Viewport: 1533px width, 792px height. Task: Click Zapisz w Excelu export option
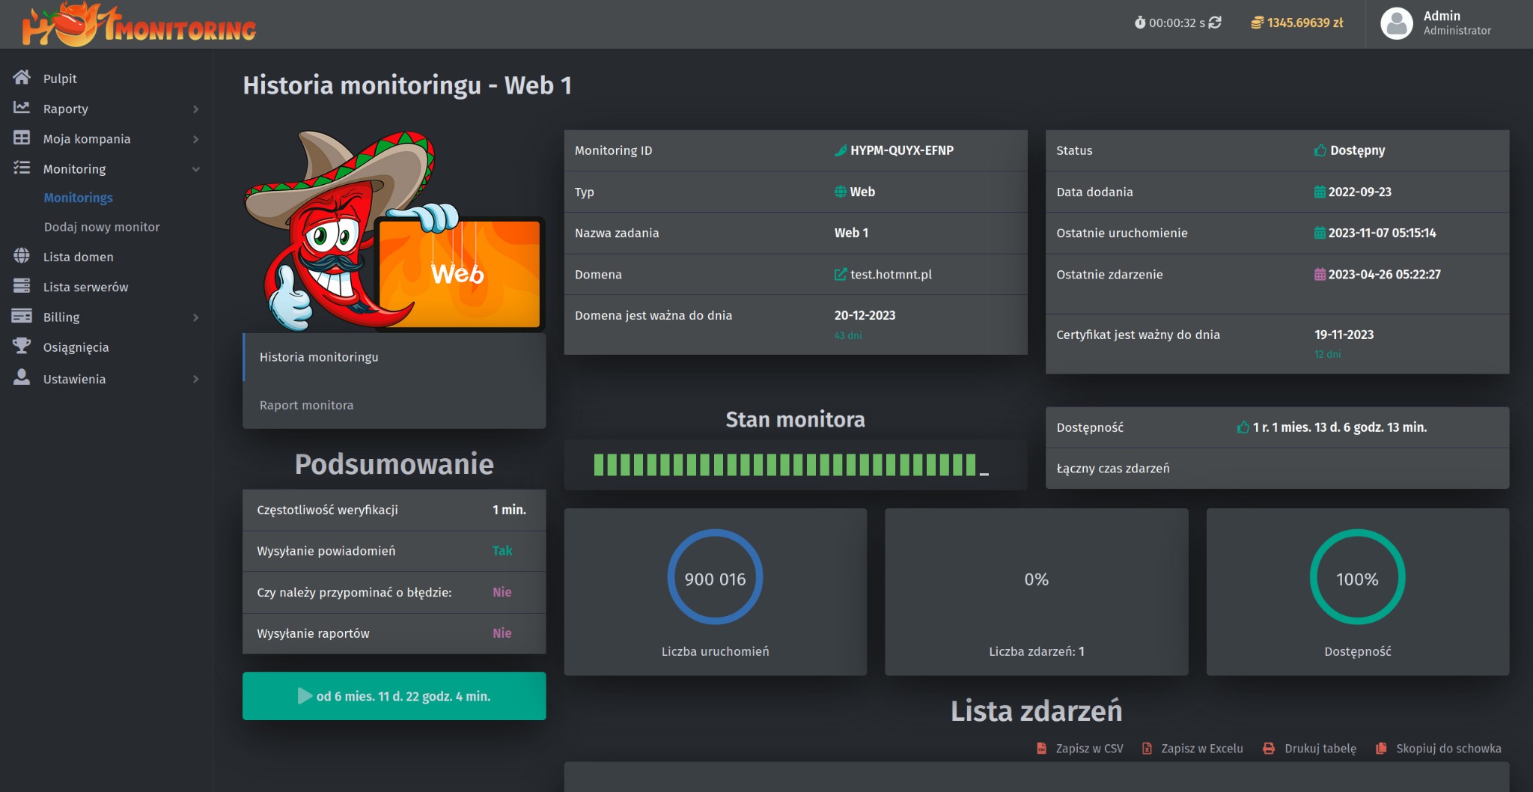coord(1201,749)
